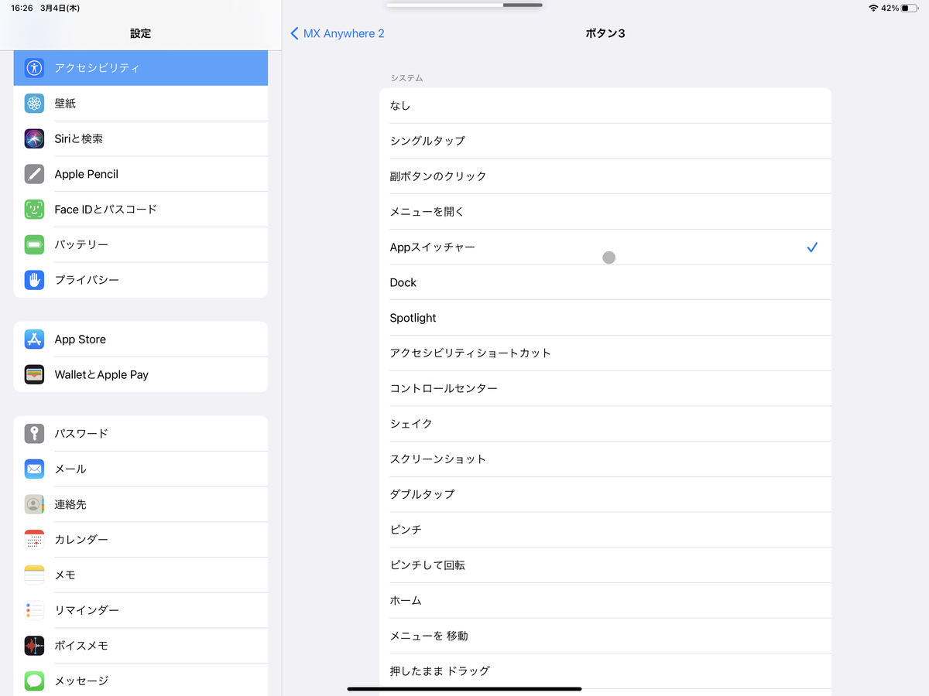Tap the Wi-Fi status icon
This screenshot has height=696, width=929.
873,8
